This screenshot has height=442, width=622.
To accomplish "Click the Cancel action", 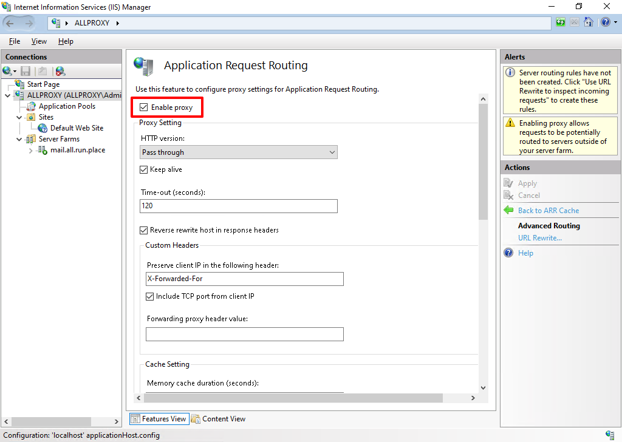I will pyautogui.click(x=528, y=195).
